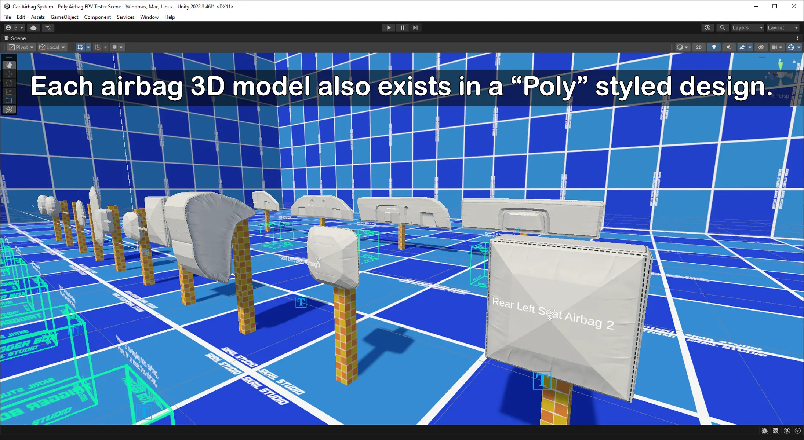Toggle scene lighting lightbulb
Image resolution: width=804 pixels, height=440 pixels.
714,47
